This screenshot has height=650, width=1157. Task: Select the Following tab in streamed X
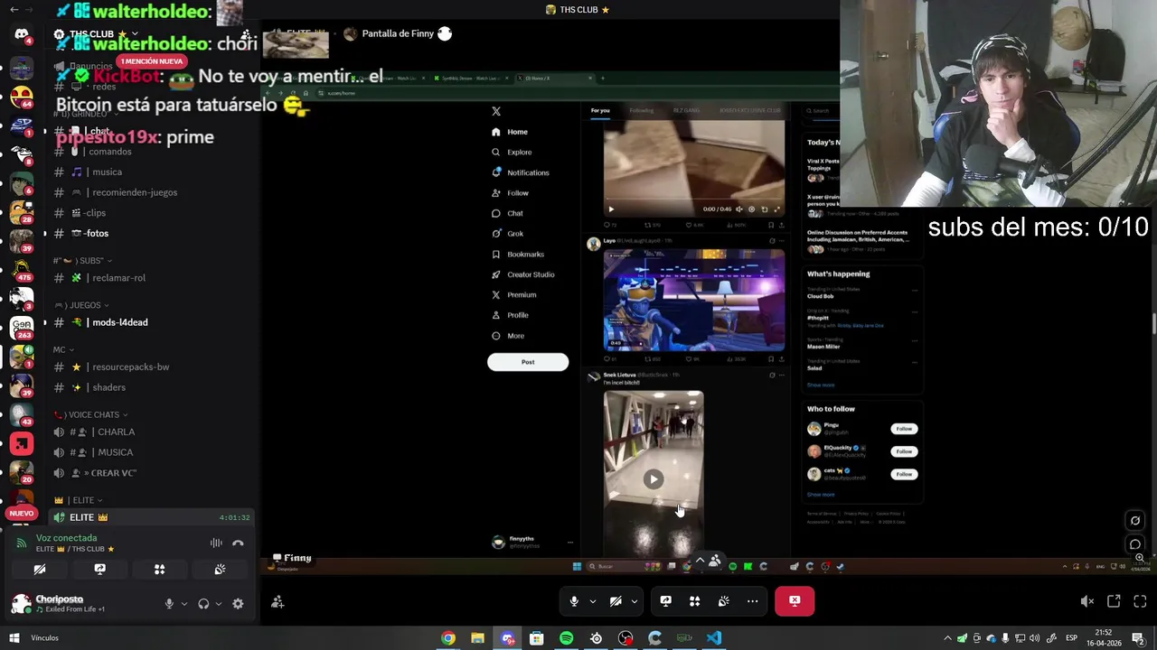pos(641,110)
